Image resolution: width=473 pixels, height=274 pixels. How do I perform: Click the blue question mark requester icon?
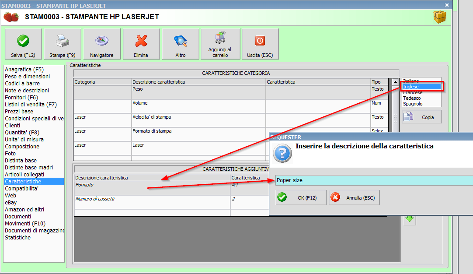[x=282, y=153]
